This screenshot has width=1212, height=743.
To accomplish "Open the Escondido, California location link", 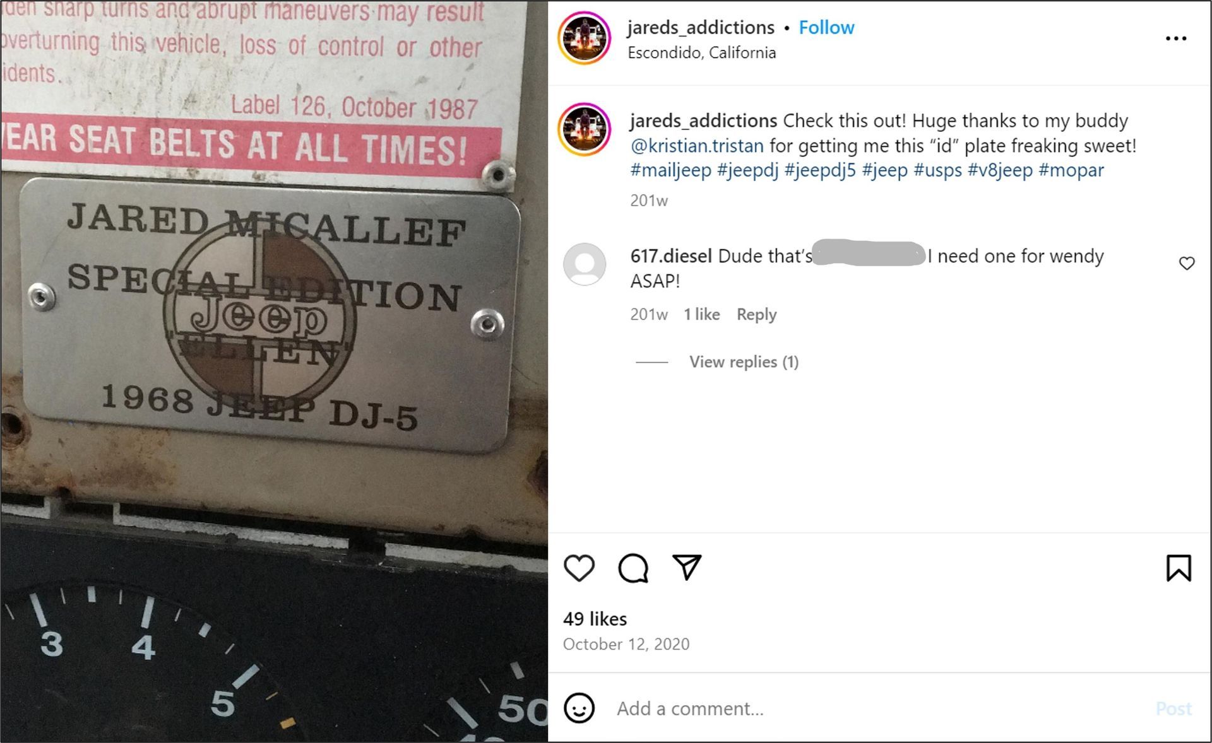I will (701, 52).
